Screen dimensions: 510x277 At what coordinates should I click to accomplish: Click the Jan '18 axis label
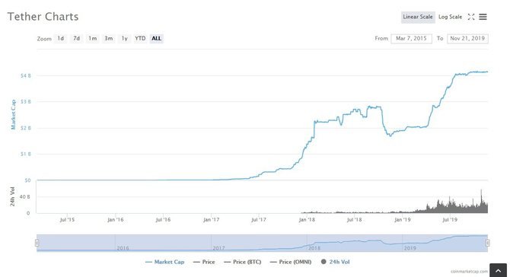tap(307, 220)
